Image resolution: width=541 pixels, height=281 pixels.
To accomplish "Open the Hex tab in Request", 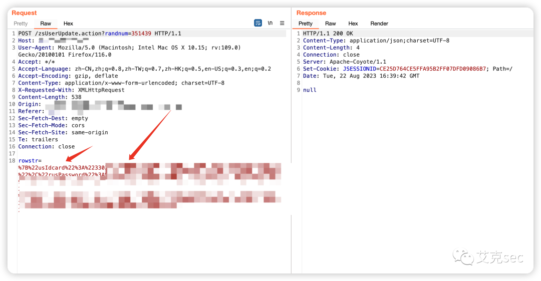I will tap(68, 24).
